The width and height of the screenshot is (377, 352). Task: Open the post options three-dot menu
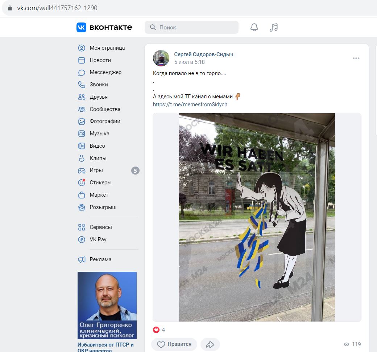coord(356,58)
